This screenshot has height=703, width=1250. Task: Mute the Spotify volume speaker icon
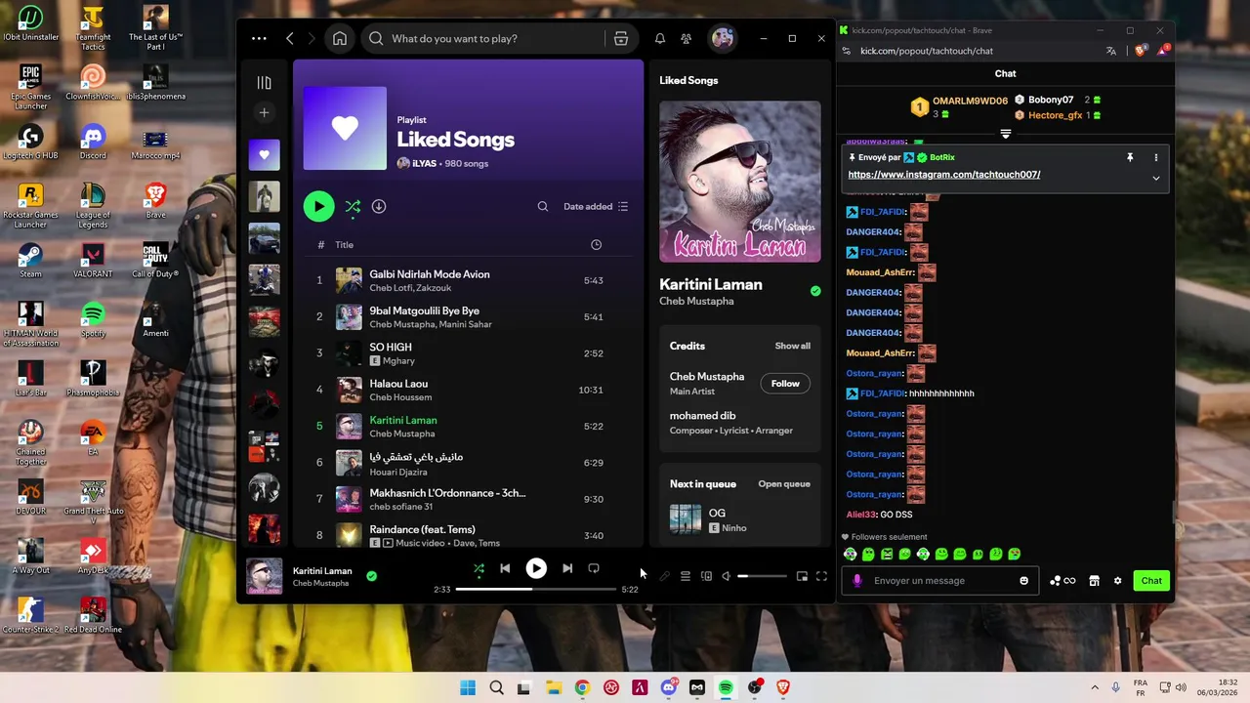[x=726, y=576]
